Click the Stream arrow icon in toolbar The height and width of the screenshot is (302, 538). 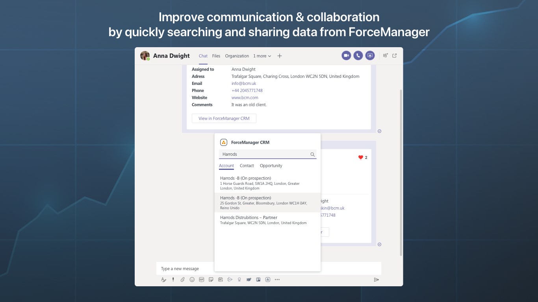(230, 280)
